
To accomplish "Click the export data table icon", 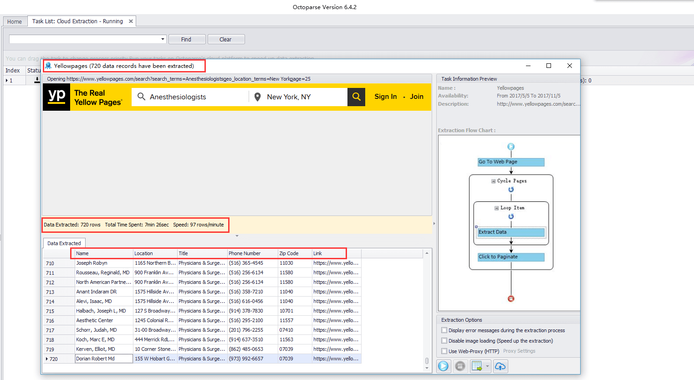I will (x=477, y=366).
